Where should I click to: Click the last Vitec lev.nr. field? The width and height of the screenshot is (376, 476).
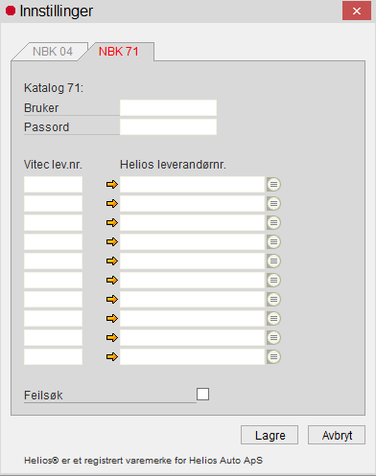coord(53,356)
